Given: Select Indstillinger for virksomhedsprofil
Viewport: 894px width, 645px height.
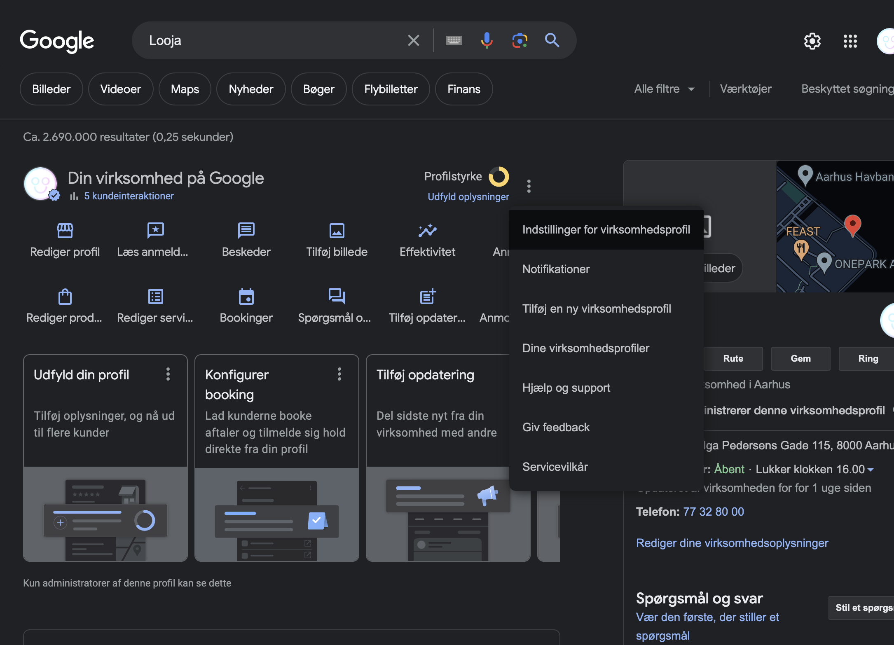Looking at the screenshot, I should pyautogui.click(x=606, y=229).
